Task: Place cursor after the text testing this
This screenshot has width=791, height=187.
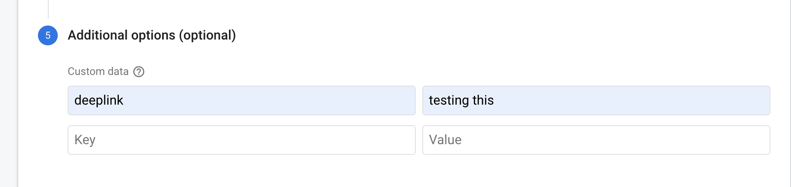Action: [494, 101]
